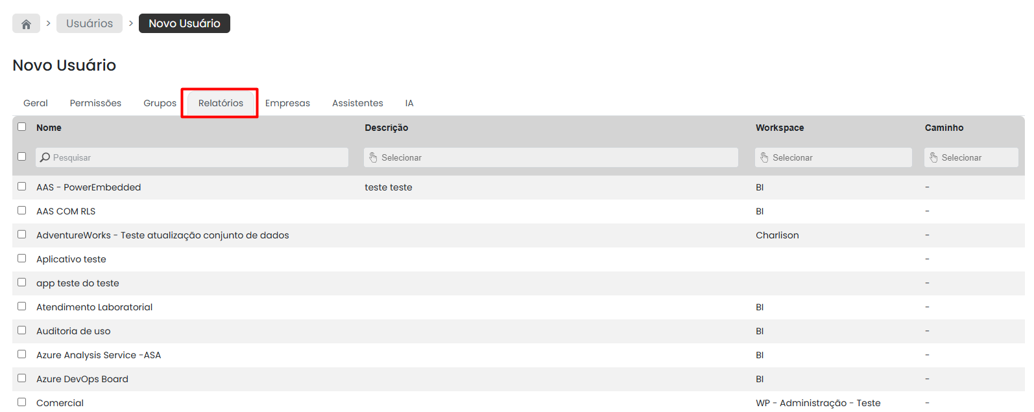Screen dimensions: 1034x412
Task: Click the pointer icon in Descrição filter
Action: [373, 157]
